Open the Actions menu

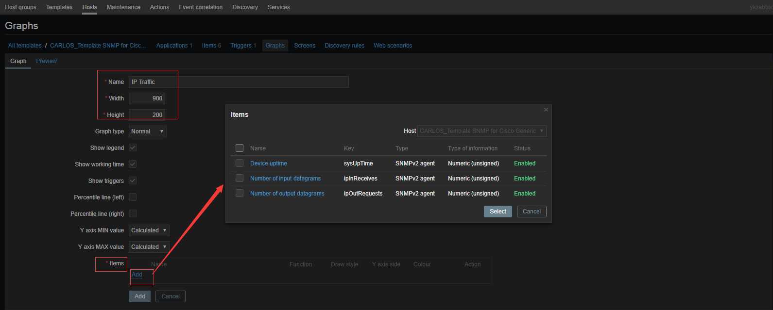[x=159, y=7]
